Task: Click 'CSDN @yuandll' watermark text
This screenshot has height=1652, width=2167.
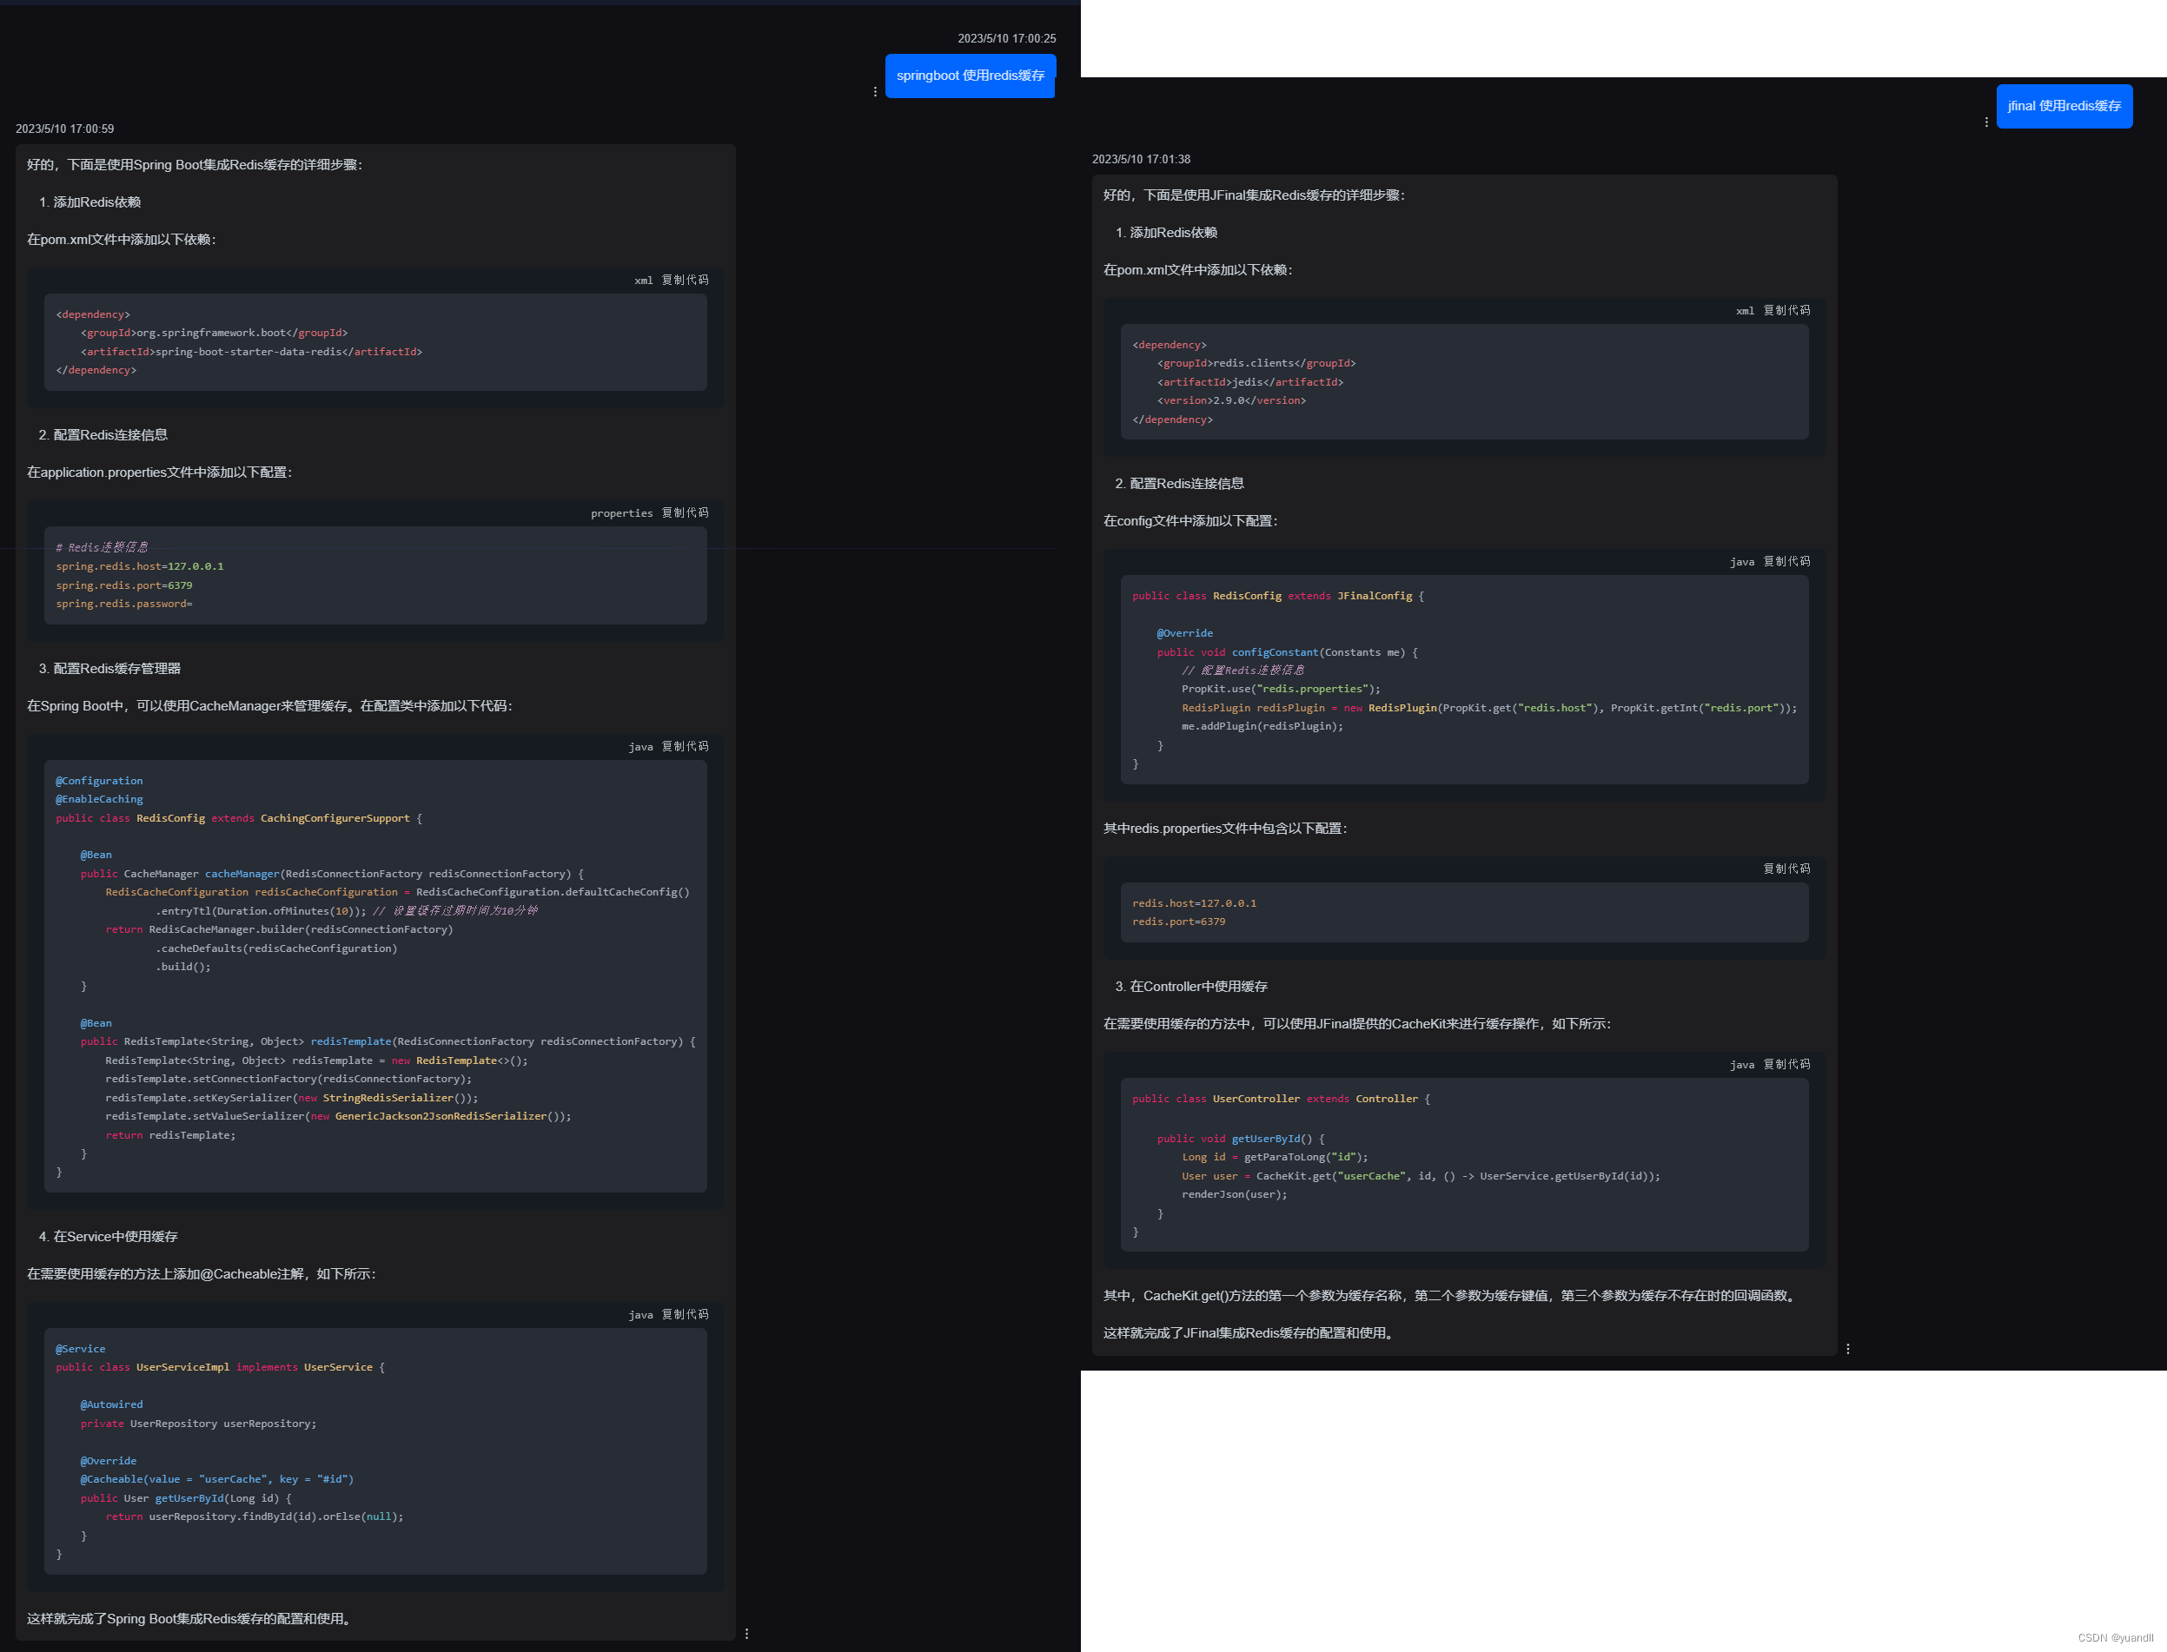Action: click(x=2115, y=1637)
